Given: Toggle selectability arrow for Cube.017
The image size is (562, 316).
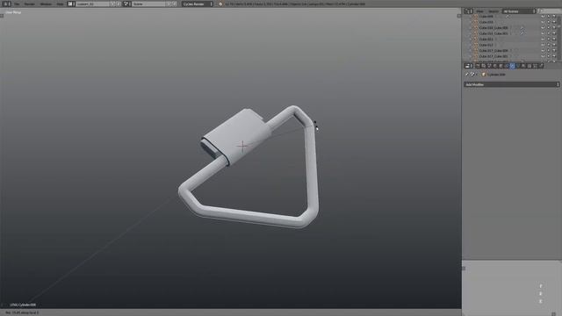Looking at the screenshot, I should (x=549, y=45).
